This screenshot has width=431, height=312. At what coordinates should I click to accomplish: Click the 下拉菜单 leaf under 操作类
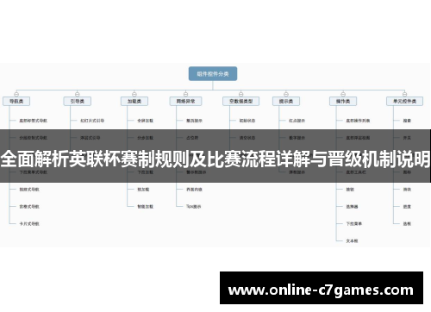[354, 224]
